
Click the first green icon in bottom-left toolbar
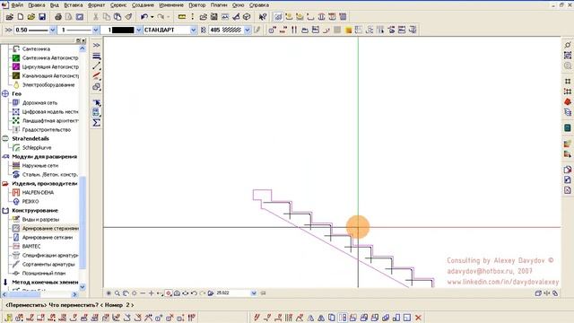pyautogui.click(x=8, y=318)
